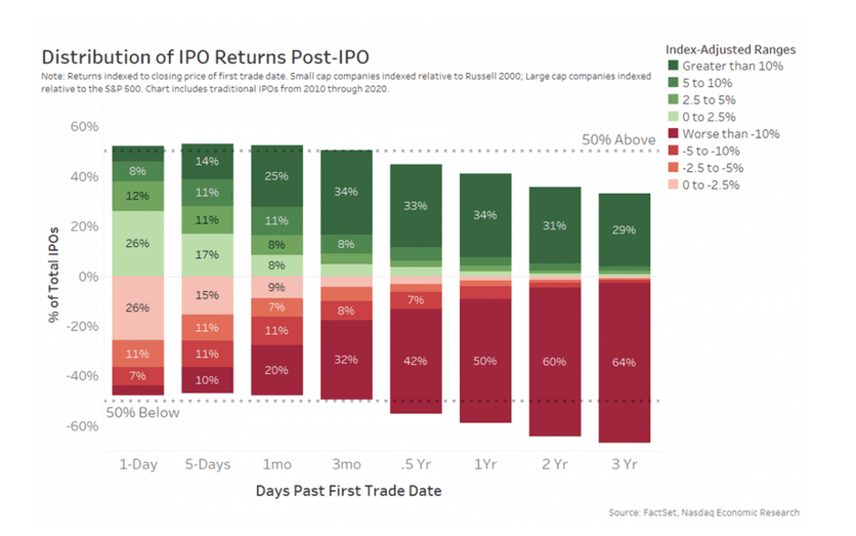Click the '3 Yr' axis label
This screenshot has width=856, height=536.
point(624,465)
